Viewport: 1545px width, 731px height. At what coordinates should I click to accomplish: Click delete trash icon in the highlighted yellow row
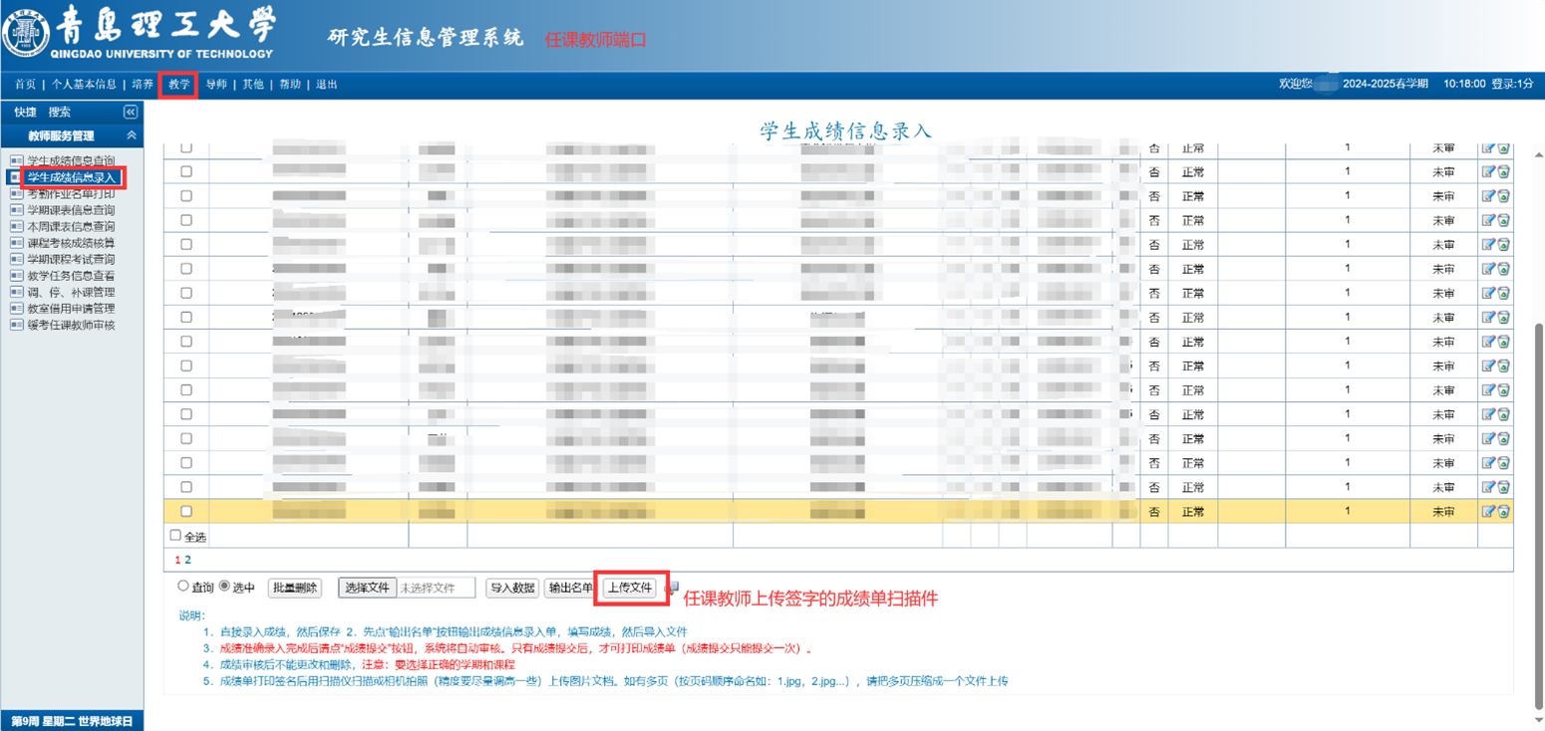[x=1503, y=512]
